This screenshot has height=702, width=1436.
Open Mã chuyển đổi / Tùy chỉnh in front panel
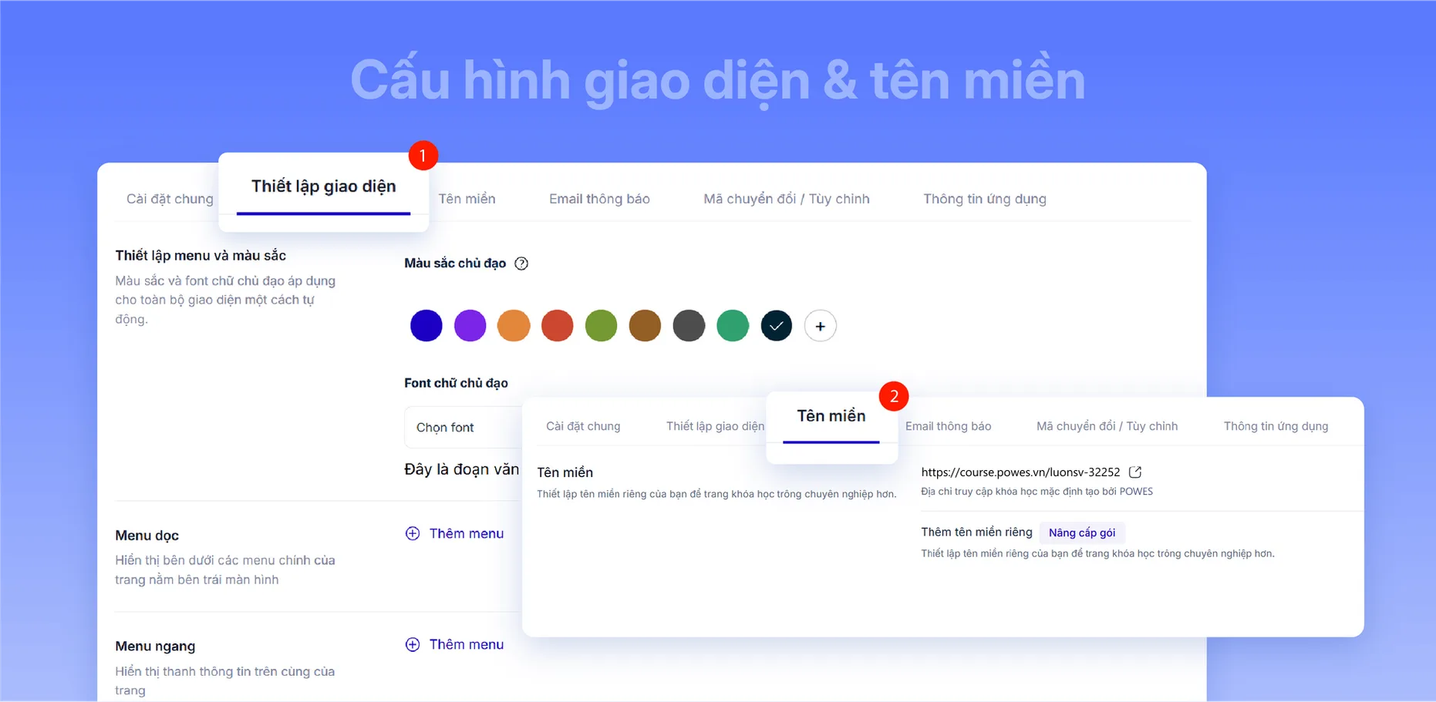click(x=1107, y=426)
